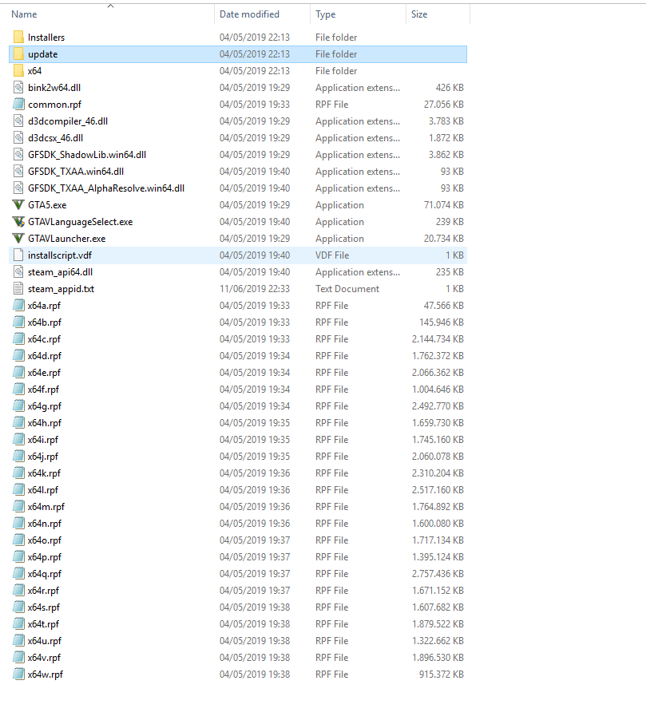Click the sort arrow above Name
The image size is (646, 724).
coord(110,6)
